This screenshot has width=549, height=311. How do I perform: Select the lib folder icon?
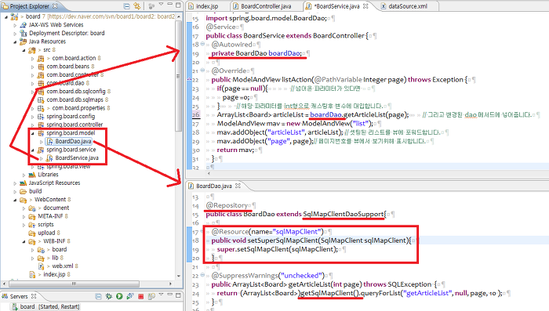(x=41, y=259)
